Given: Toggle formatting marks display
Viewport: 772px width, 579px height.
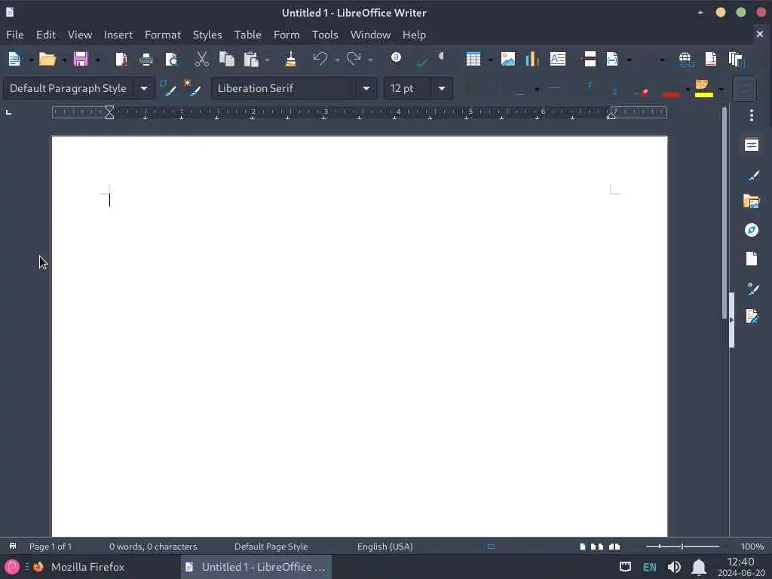Looking at the screenshot, I should pyautogui.click(x=442, y=57).
